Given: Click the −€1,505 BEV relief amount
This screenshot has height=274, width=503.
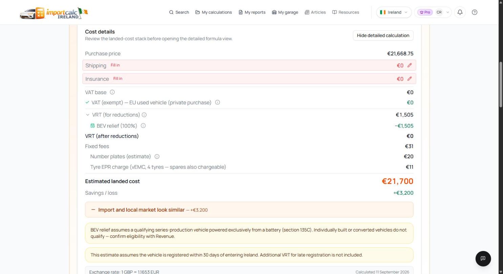Looking at the screenshot, I should 404,126.
